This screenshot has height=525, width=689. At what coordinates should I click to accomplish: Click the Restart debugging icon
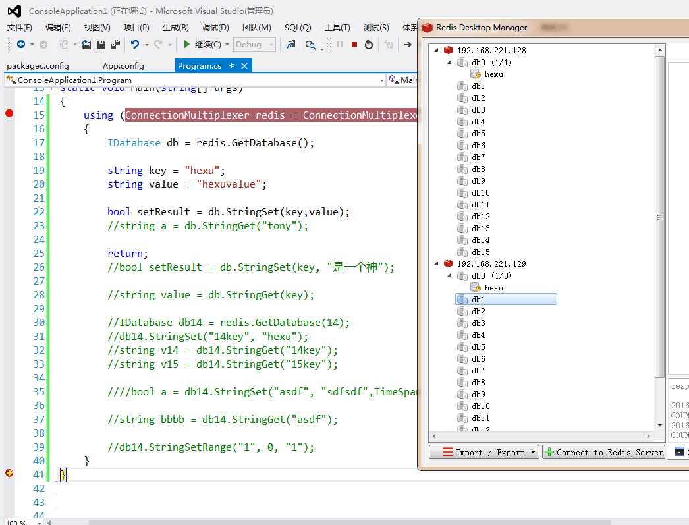pos(369,45)
